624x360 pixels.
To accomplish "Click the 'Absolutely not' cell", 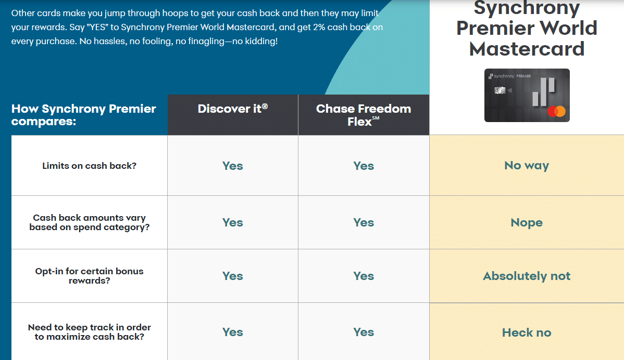I will click(x=527, y=276).
